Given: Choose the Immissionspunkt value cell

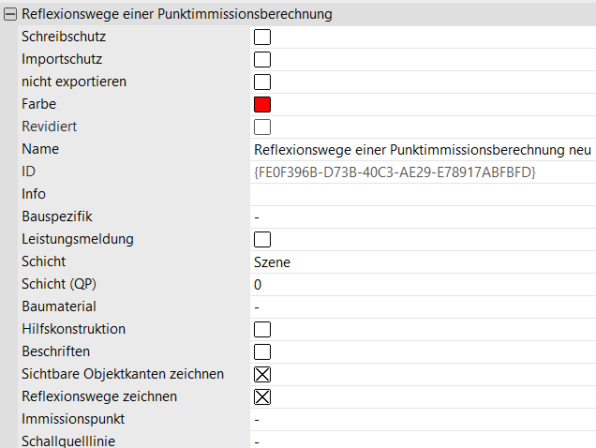Looking at the screenshot, I should pos(422,419).
